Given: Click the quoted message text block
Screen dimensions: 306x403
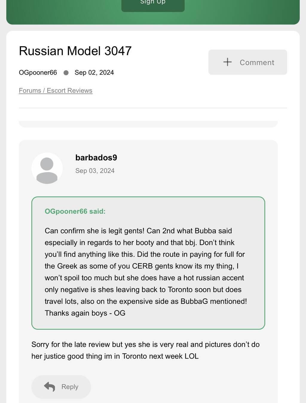Looking at the screenshot, I should tap(146, 272).
